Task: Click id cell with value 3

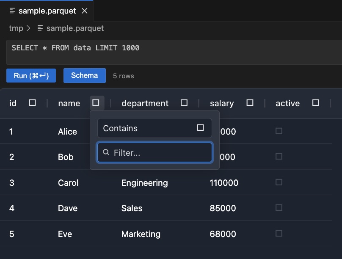Action: pos(11,182)
